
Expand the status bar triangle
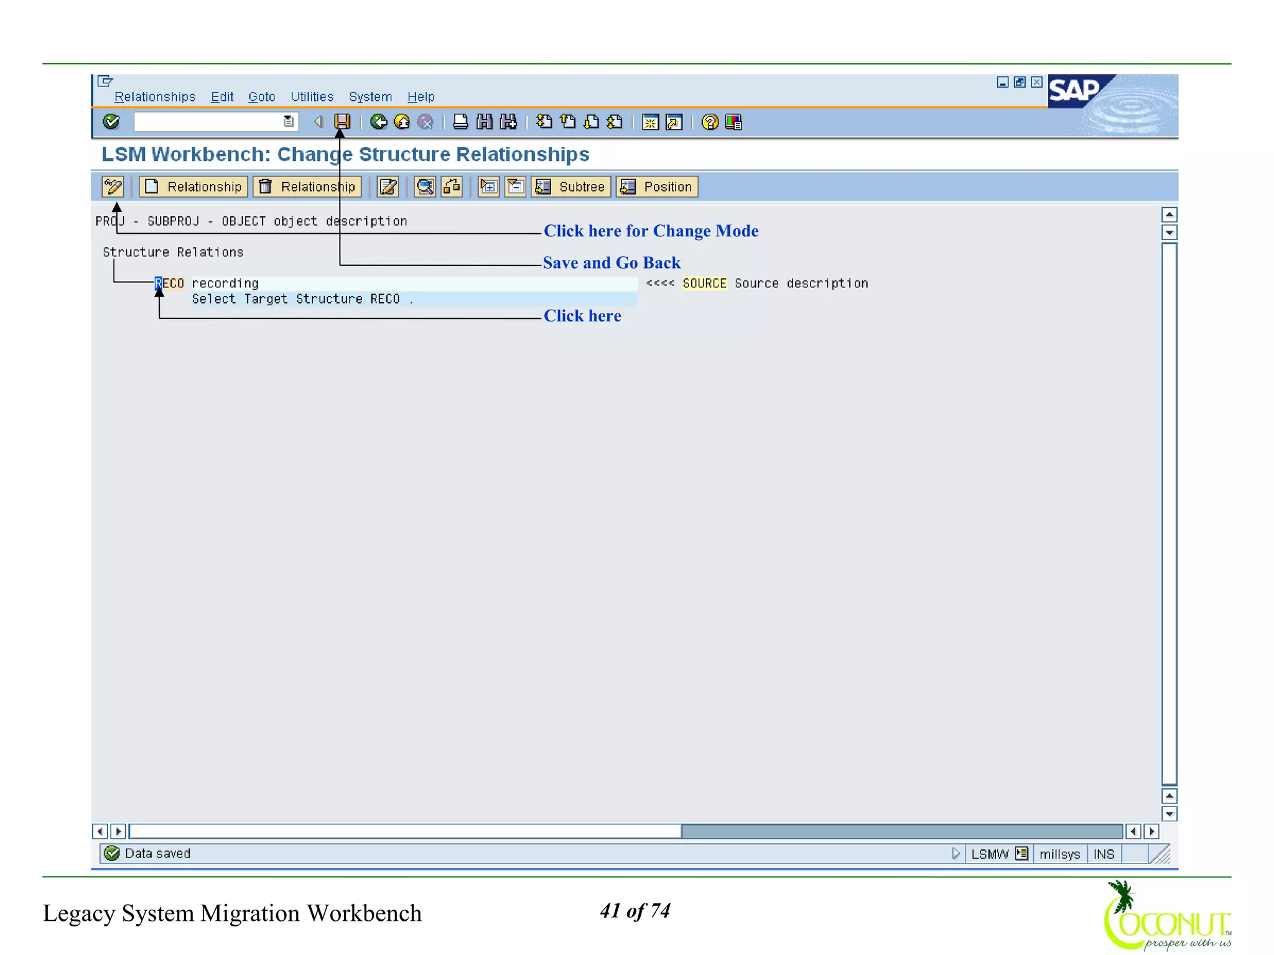tap(956, 854)
